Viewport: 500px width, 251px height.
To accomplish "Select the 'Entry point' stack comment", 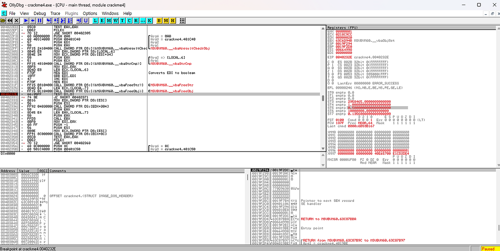I will (x=312, y=228).
